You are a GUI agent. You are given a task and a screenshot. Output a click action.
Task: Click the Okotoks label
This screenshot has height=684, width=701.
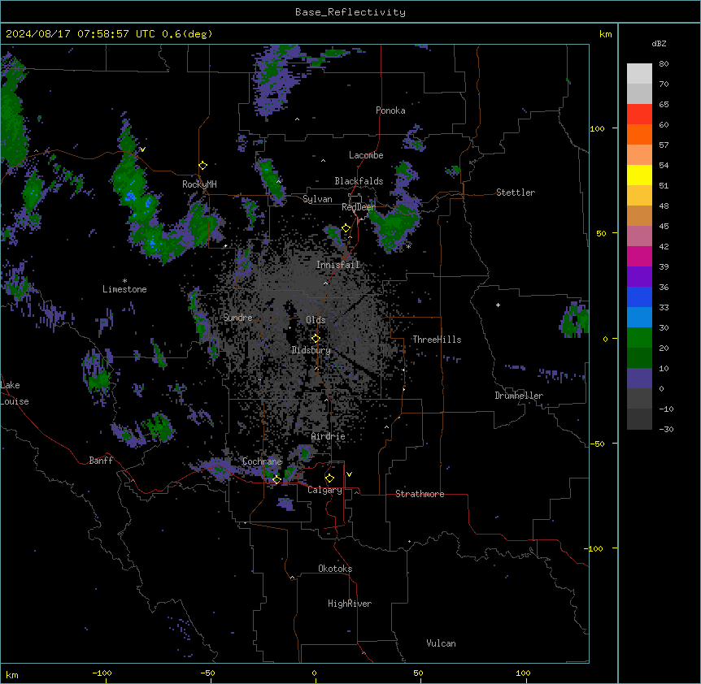tap(335, 569)
